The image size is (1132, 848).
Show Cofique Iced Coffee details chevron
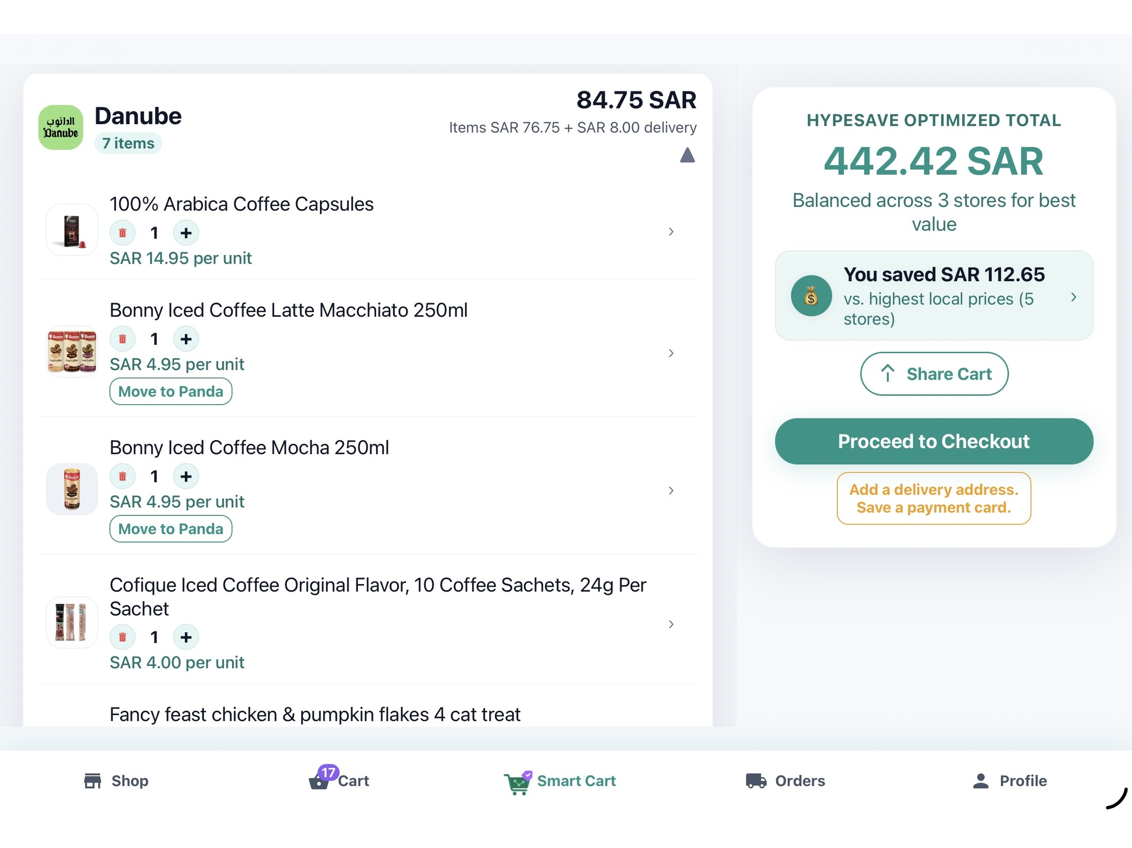[671, 624]
